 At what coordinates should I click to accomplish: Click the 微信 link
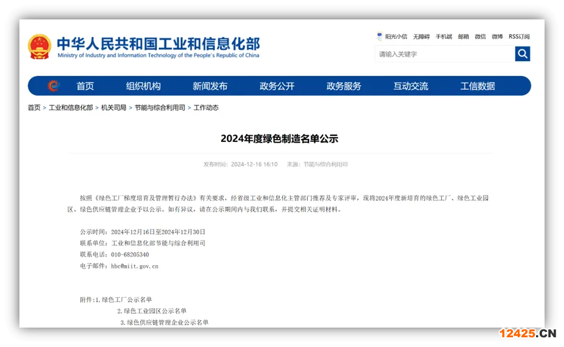point(480,36)
